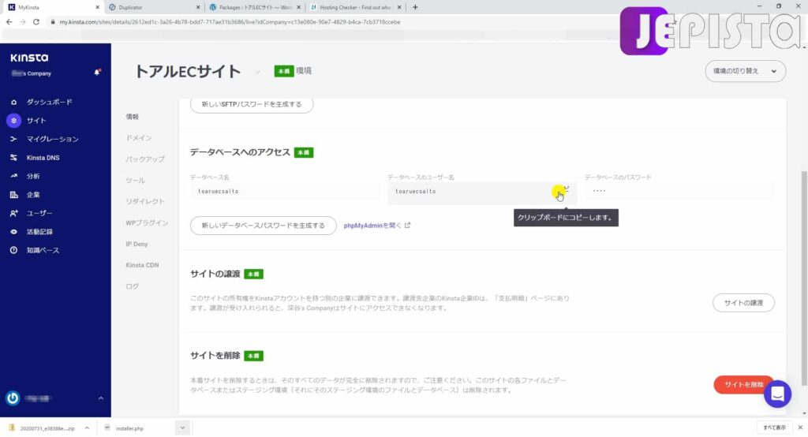Expand the site name dropdown arrow

(x=257, y=72)
